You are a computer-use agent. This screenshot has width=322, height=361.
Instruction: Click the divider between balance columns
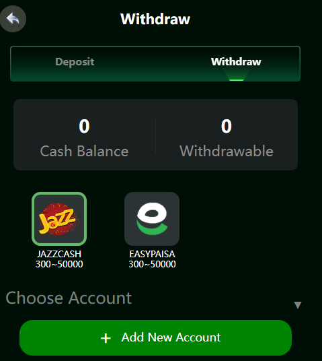[155, 135]
